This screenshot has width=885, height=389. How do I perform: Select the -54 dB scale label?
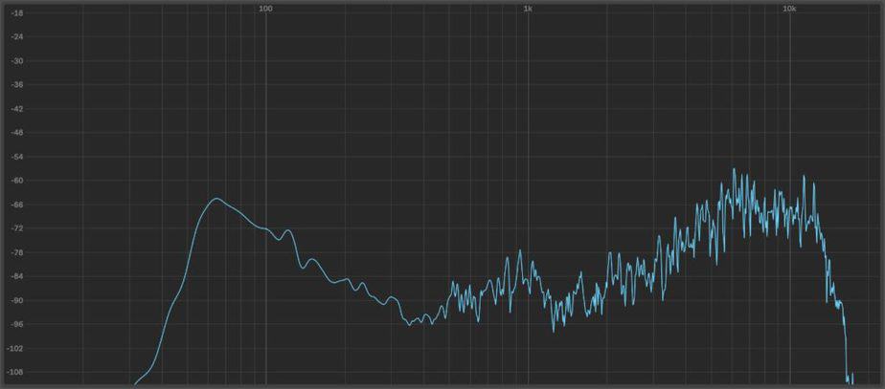click(x=16, y=157)
